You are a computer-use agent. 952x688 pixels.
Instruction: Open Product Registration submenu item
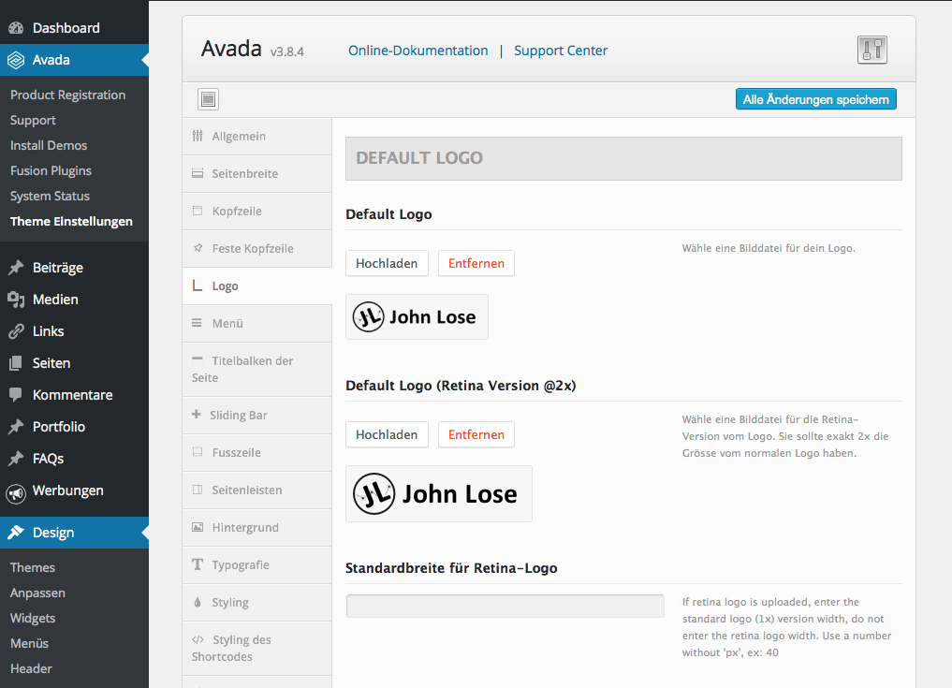[68, 95]
